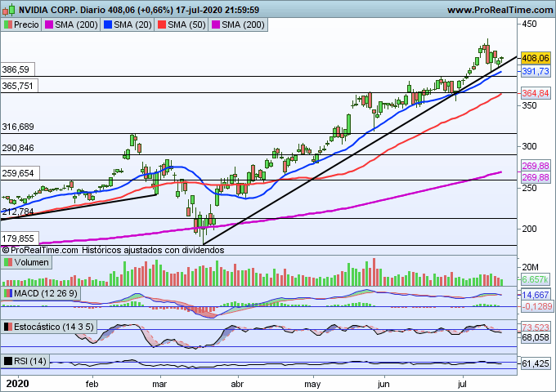Screen dimensions: 556x392
Task: Click the mar marker on time axis
Action: point(159,384)
